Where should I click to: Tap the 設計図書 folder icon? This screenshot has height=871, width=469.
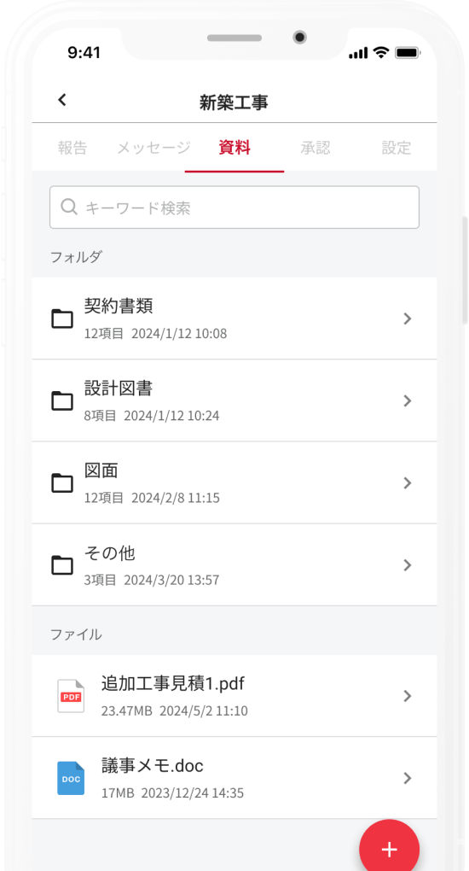click(x=62, y=400)
